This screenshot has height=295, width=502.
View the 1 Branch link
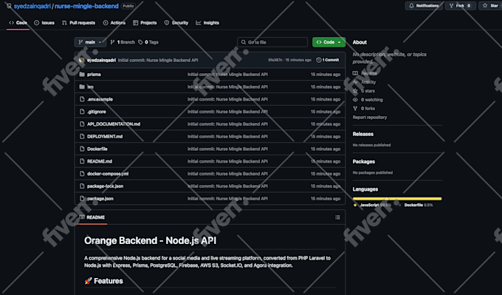click(123, 42)
